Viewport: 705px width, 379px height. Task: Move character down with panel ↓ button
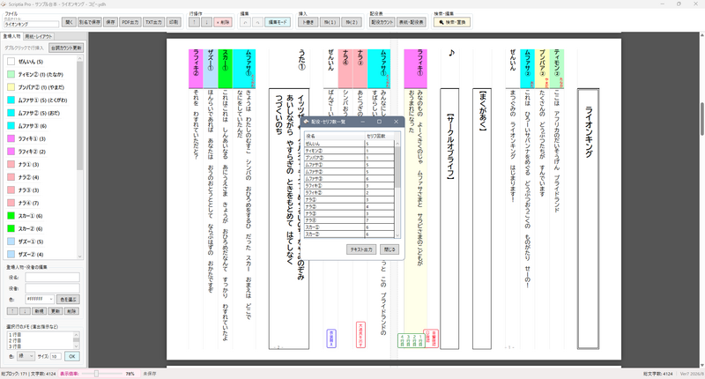pyautogui.click(x=26, y=311)
